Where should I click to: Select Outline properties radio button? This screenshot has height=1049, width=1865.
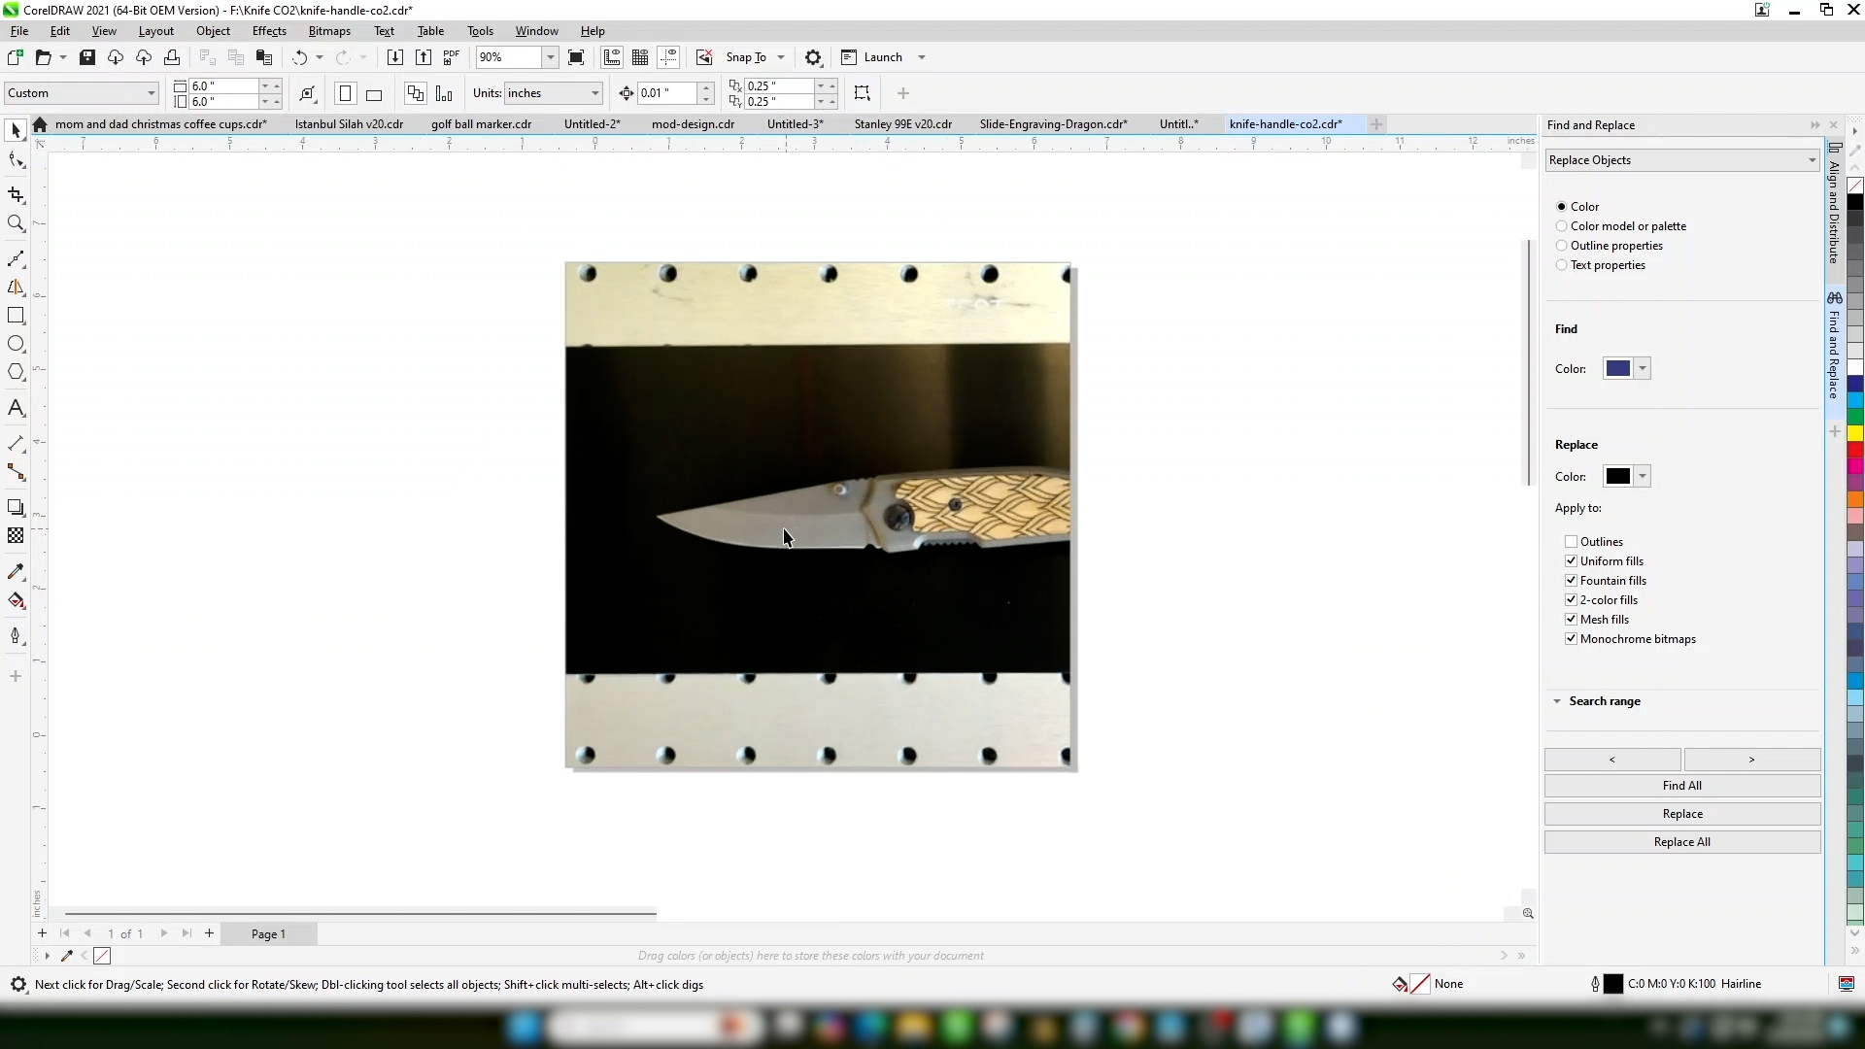(x=1562, y=246)
